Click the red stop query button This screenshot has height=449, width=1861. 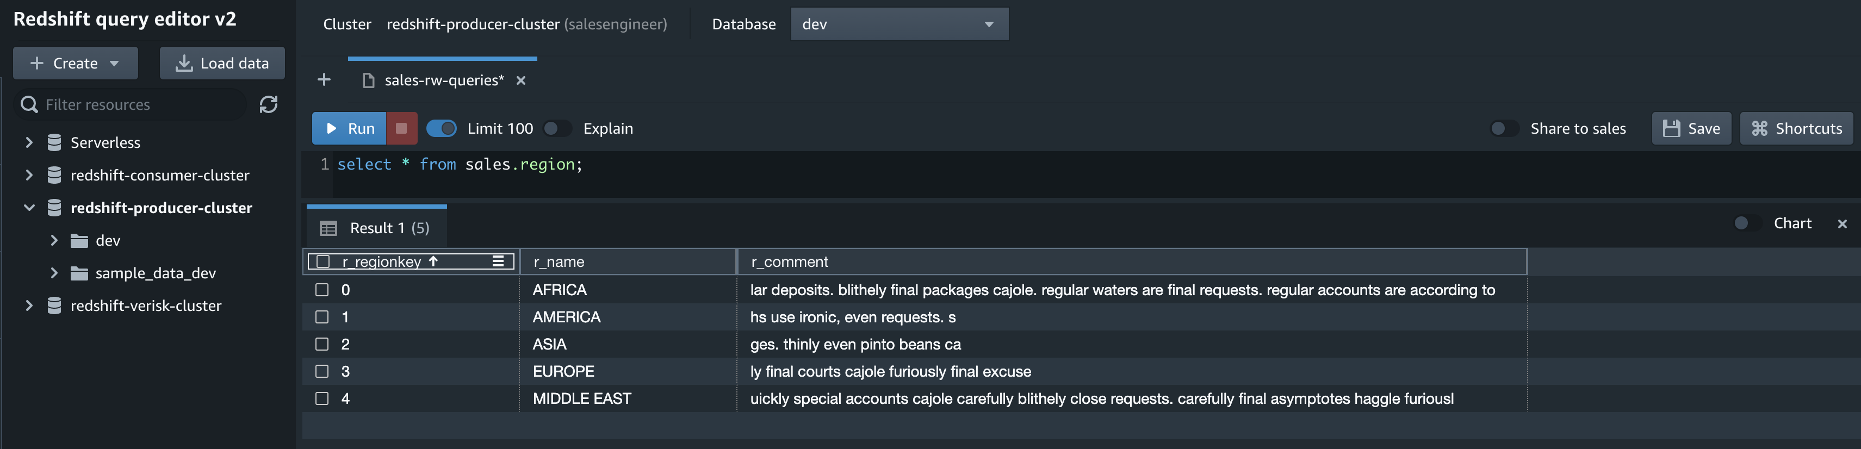click(x=402, y=128)
